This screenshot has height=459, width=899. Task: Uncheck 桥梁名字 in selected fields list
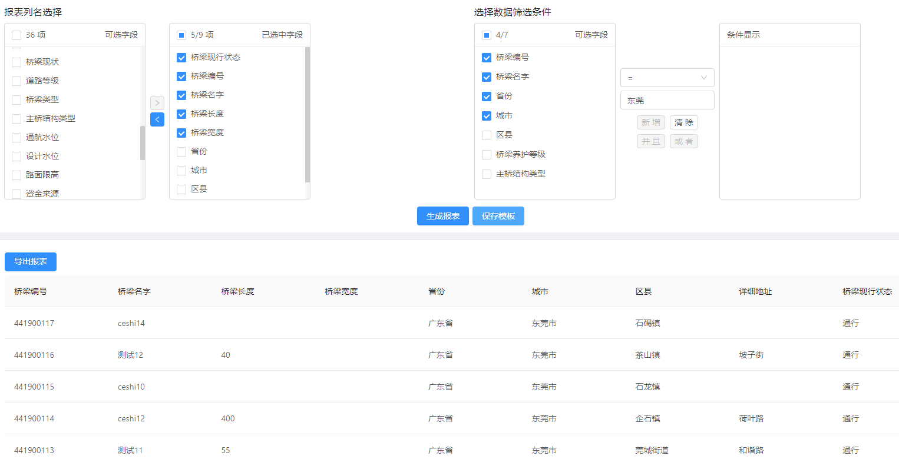pyautogui.click(x=181, y=95)
